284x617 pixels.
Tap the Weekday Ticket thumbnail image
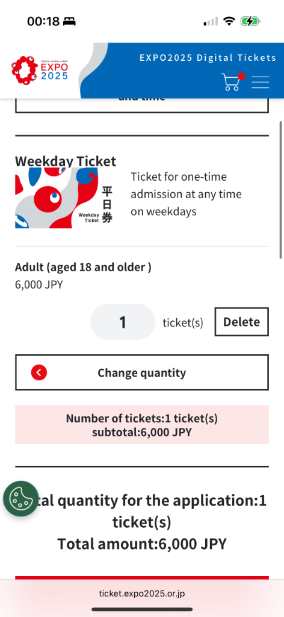click(64, 198)
